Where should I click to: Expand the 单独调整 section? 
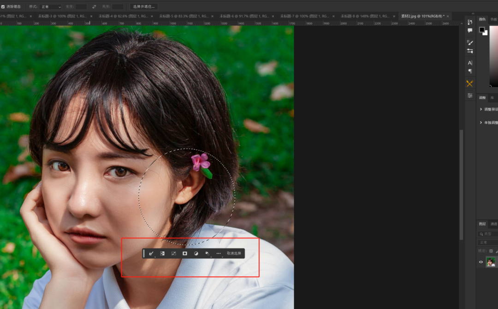tap(488, 122)
